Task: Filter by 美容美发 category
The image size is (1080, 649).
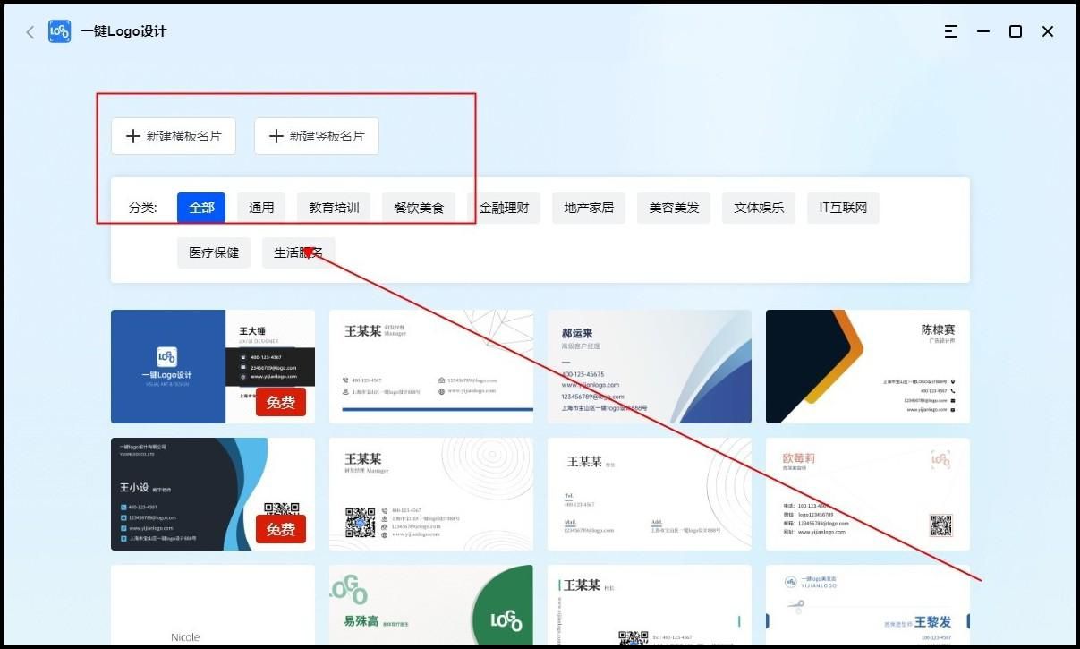Action: (x=674, y=208)
